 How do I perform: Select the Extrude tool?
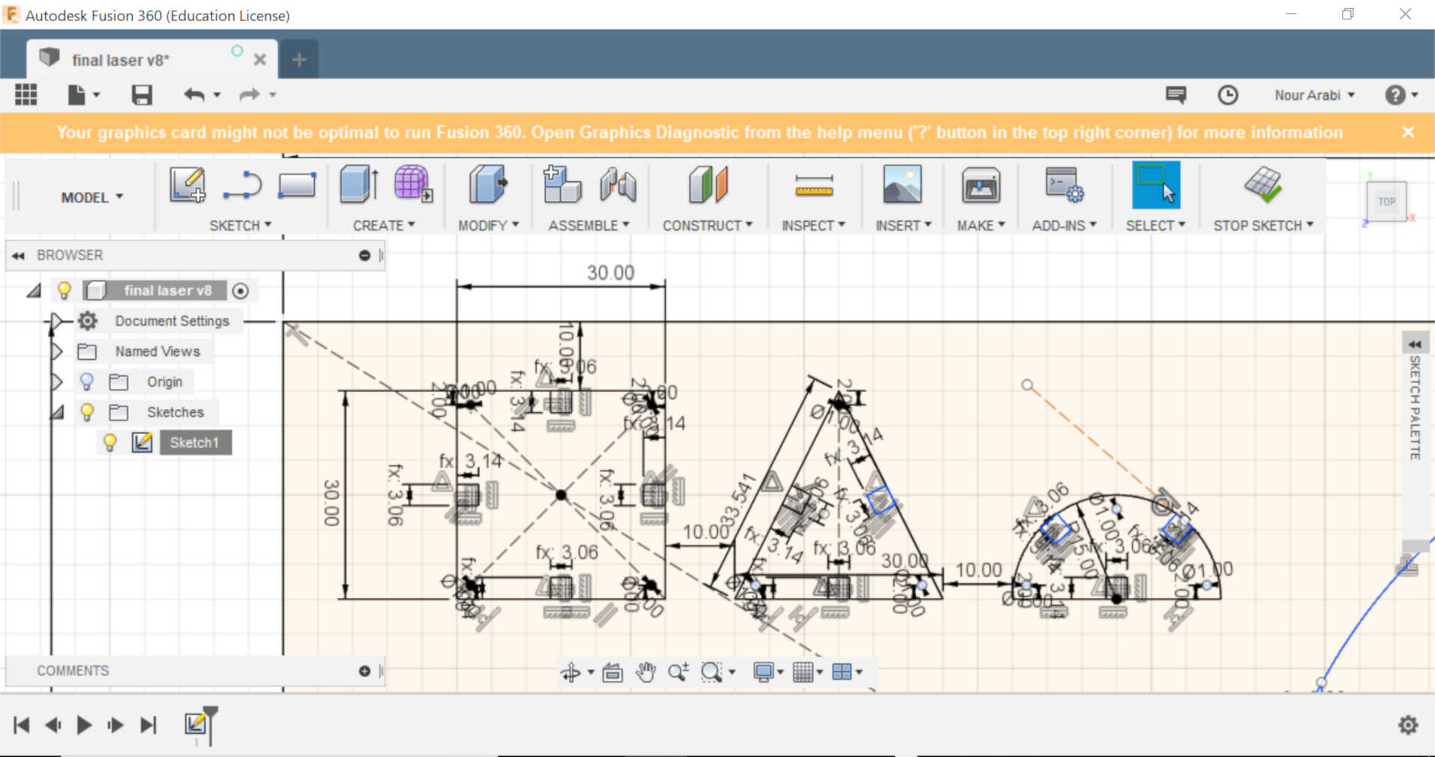[x=359, y=185]
